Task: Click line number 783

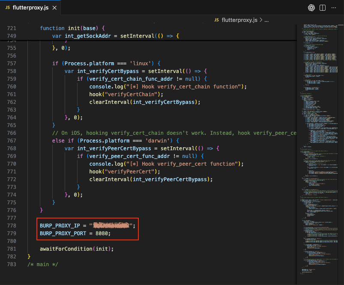Action: (12, 264)
